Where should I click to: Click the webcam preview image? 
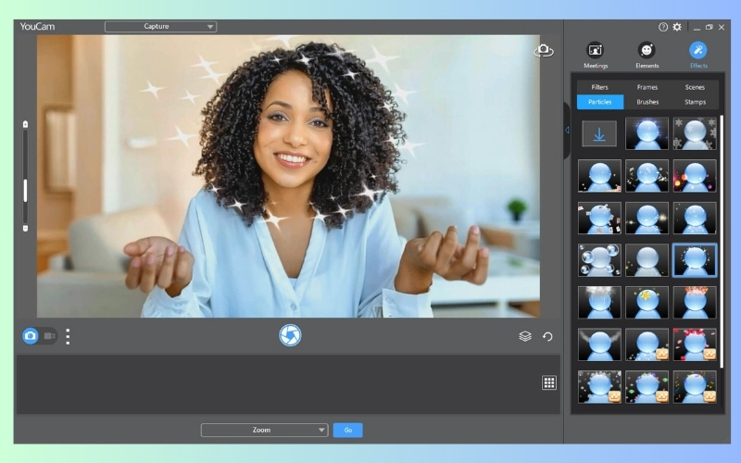click(x=288, y=176)
